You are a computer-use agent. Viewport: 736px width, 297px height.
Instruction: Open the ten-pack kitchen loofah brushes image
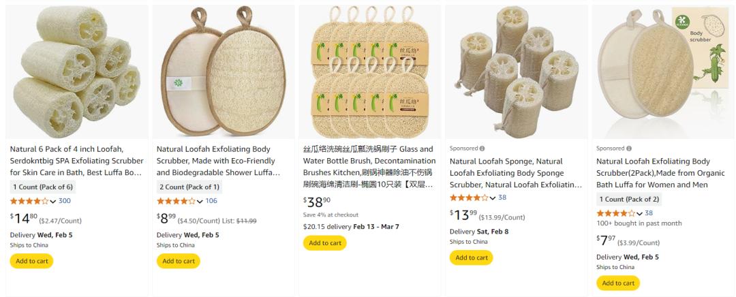(370, 72)
